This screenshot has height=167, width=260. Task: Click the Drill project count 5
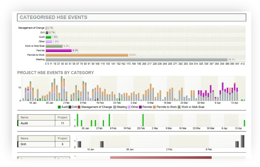click(62, 144)
